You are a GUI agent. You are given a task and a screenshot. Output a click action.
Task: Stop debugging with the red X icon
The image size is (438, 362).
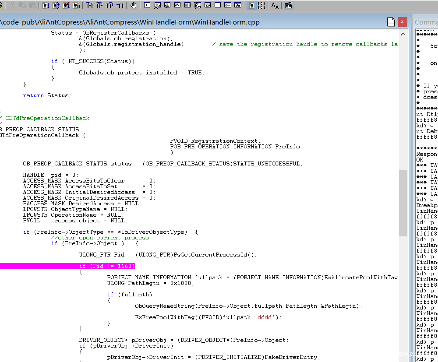tap(66, 6)
